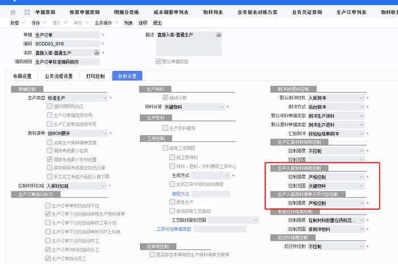Image resolution: width=398 pixels, height=264 pixels.
Task: Open the app grid icon beside home
Action: coord(27,12)
